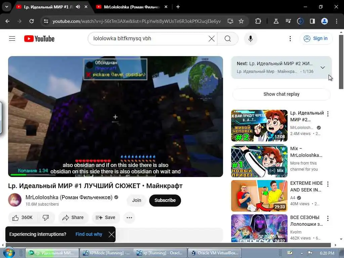
Task: Close the Lp. Идеальный МИР #1 tab
Action: 86,7
